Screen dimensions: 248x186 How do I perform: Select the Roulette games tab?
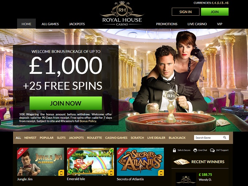94,138
